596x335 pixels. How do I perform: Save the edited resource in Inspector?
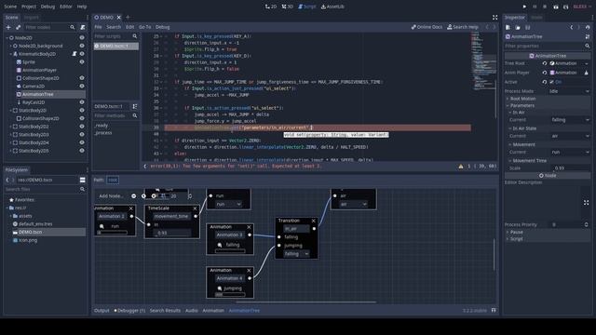528,27
